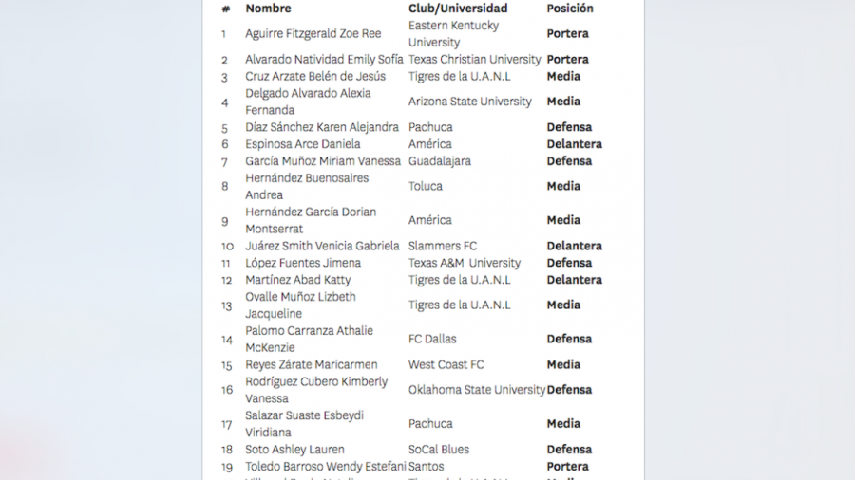Click Eastern Kentucky University club cell
Screen dimensions: 855x480
point(454,34)
